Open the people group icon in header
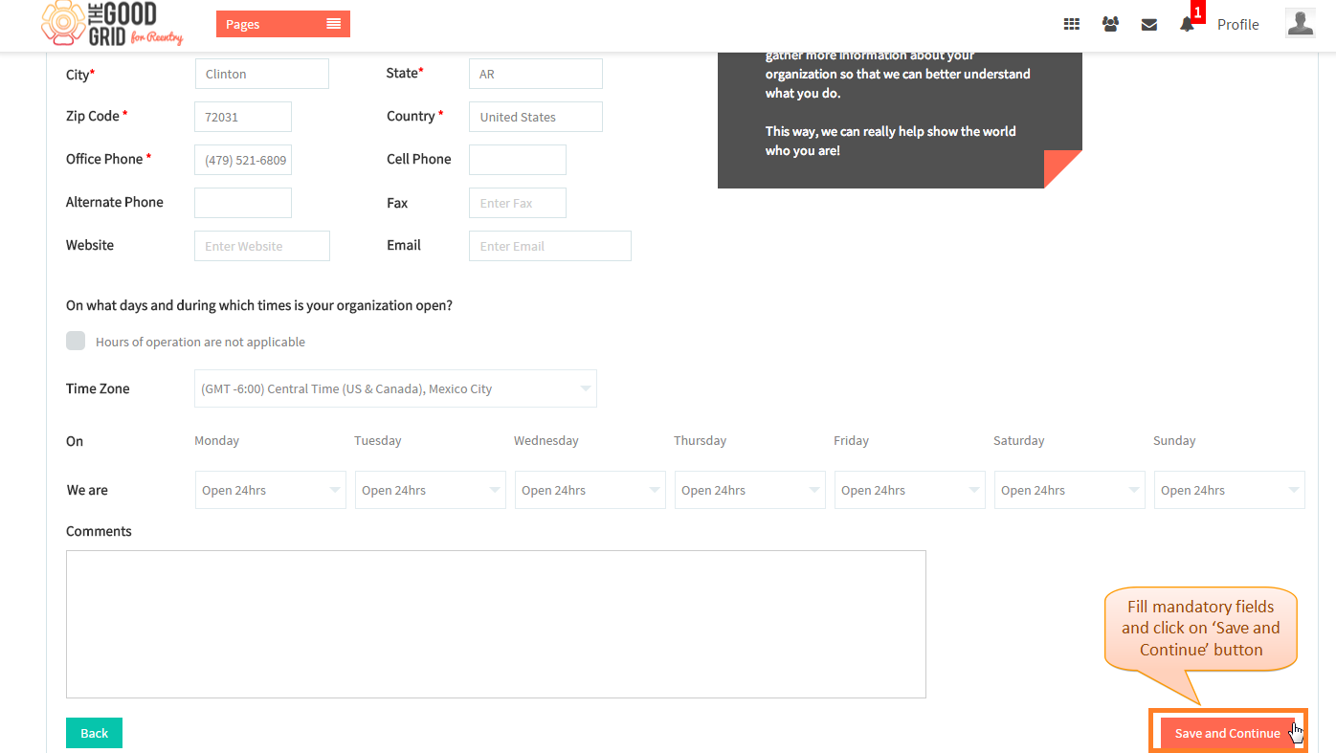This screenshot has width=1336, height=753. click(1110, 25)
